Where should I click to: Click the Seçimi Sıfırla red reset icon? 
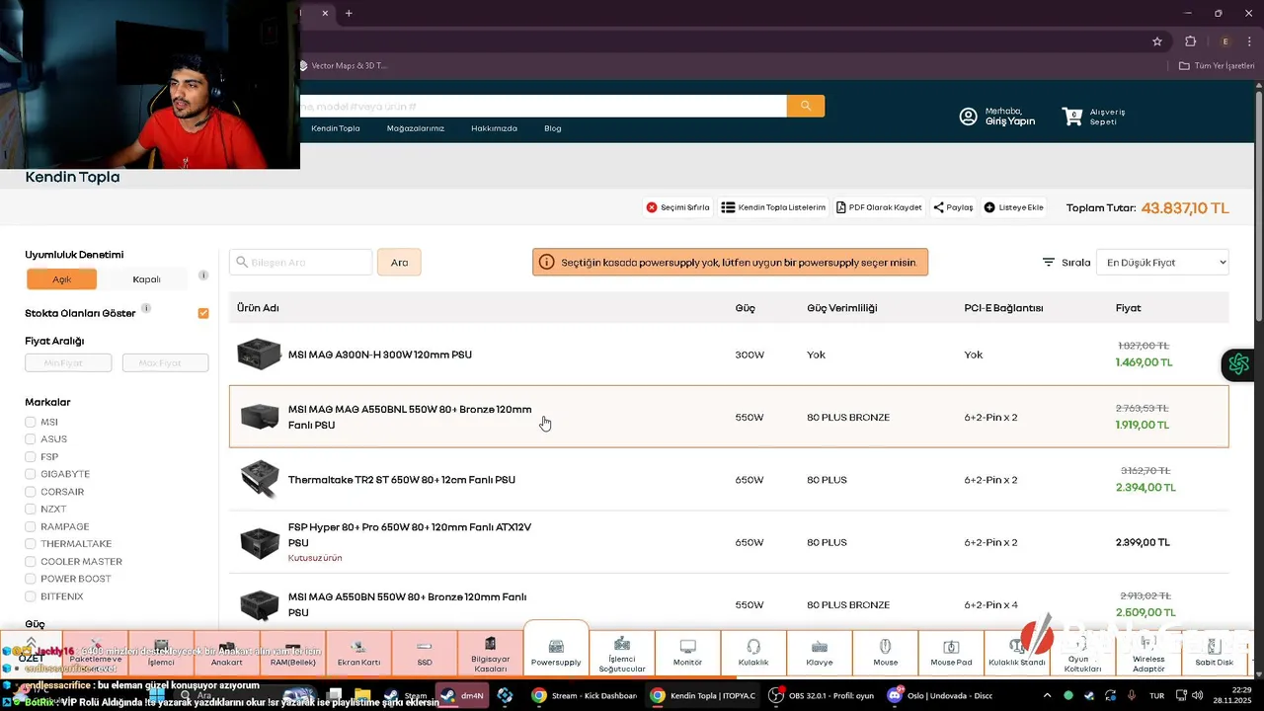pyautogui.click(x=652, y=207)
